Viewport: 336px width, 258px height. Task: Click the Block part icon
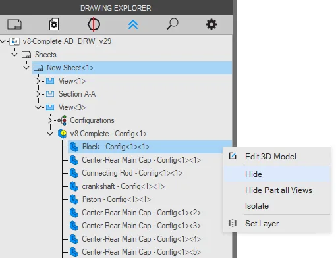[x=74, y=147]
